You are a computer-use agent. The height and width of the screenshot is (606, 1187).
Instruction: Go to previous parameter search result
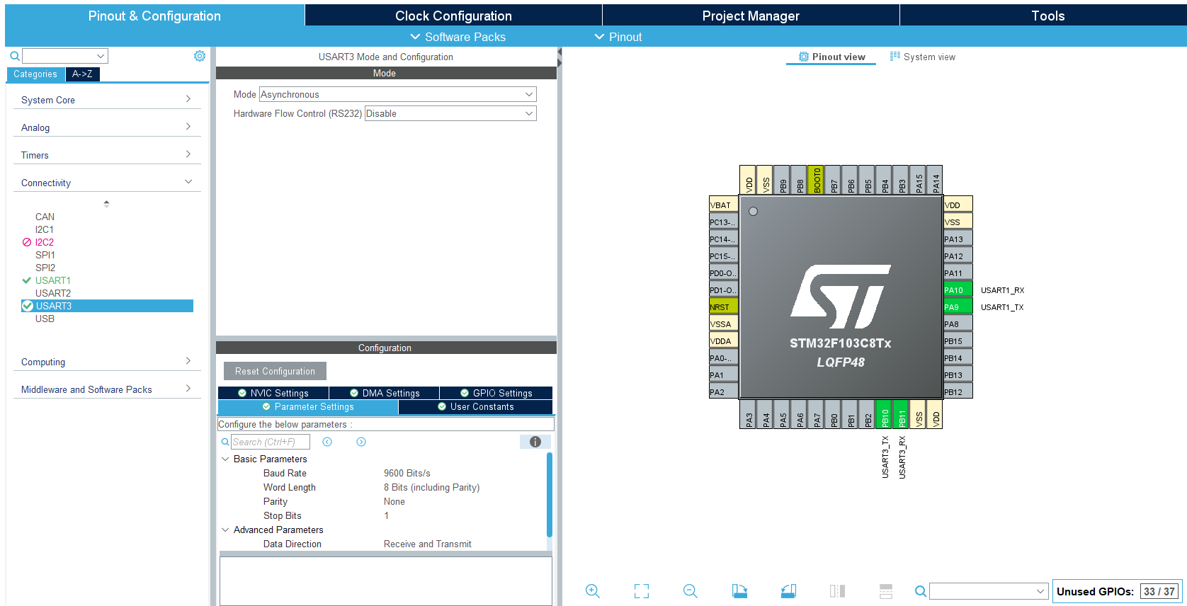coord(327,442)
